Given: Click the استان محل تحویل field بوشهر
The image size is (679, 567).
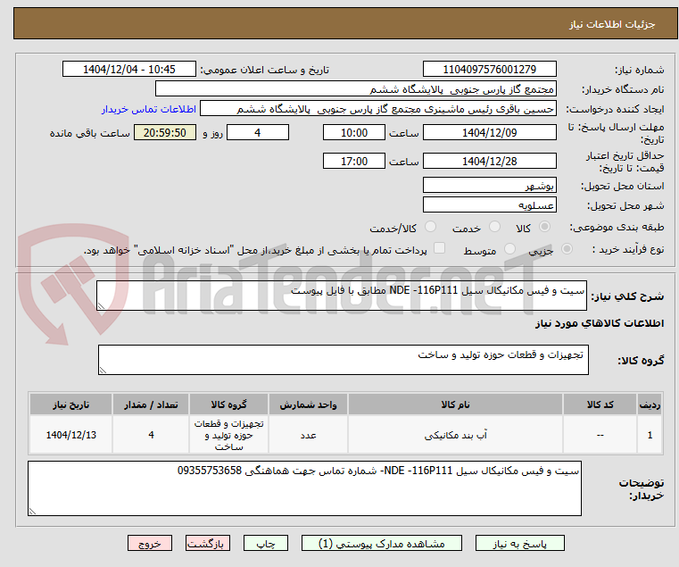Looking at the screenshot, I should click(x=489, y=185).
